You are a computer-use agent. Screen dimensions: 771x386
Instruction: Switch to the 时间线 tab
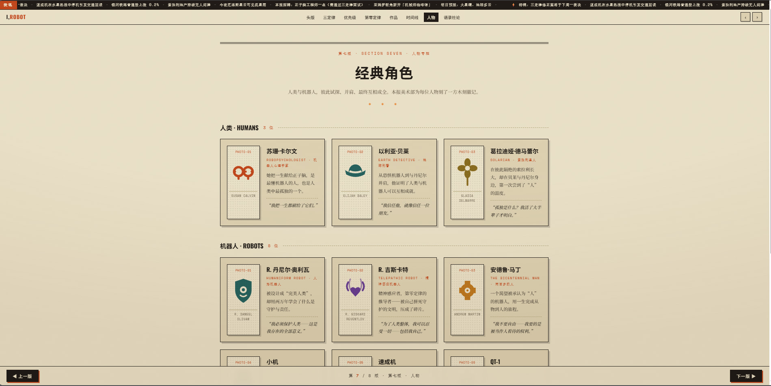[x=412, y=17]
